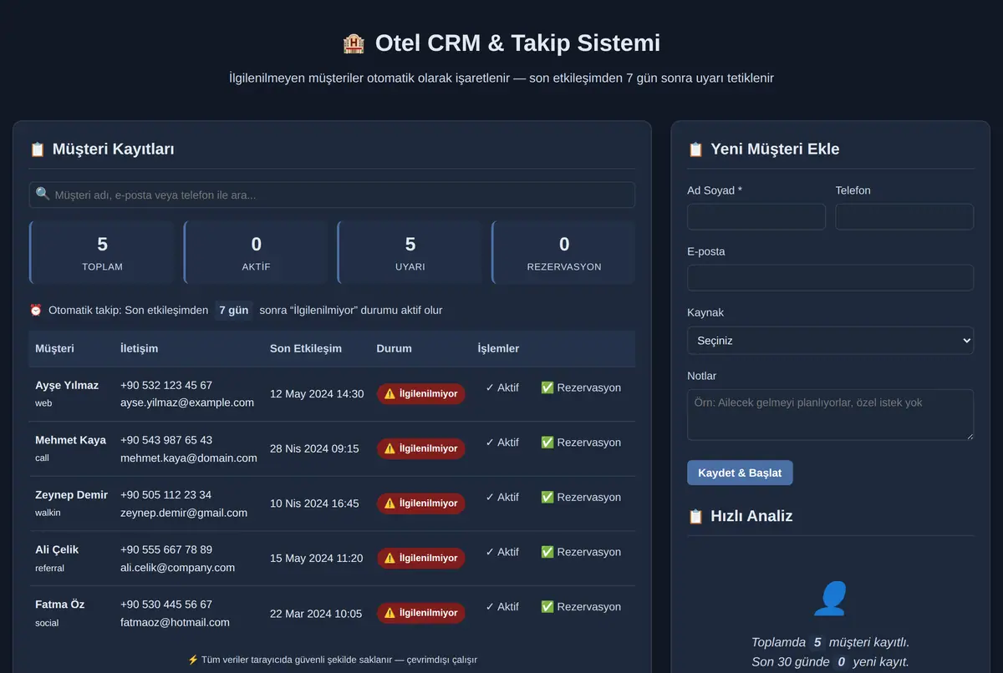Set Rezervasyon for Fatma Öz
This screenshot has width=1003, height=673.
pyautogui.click(x=581, y=607)
